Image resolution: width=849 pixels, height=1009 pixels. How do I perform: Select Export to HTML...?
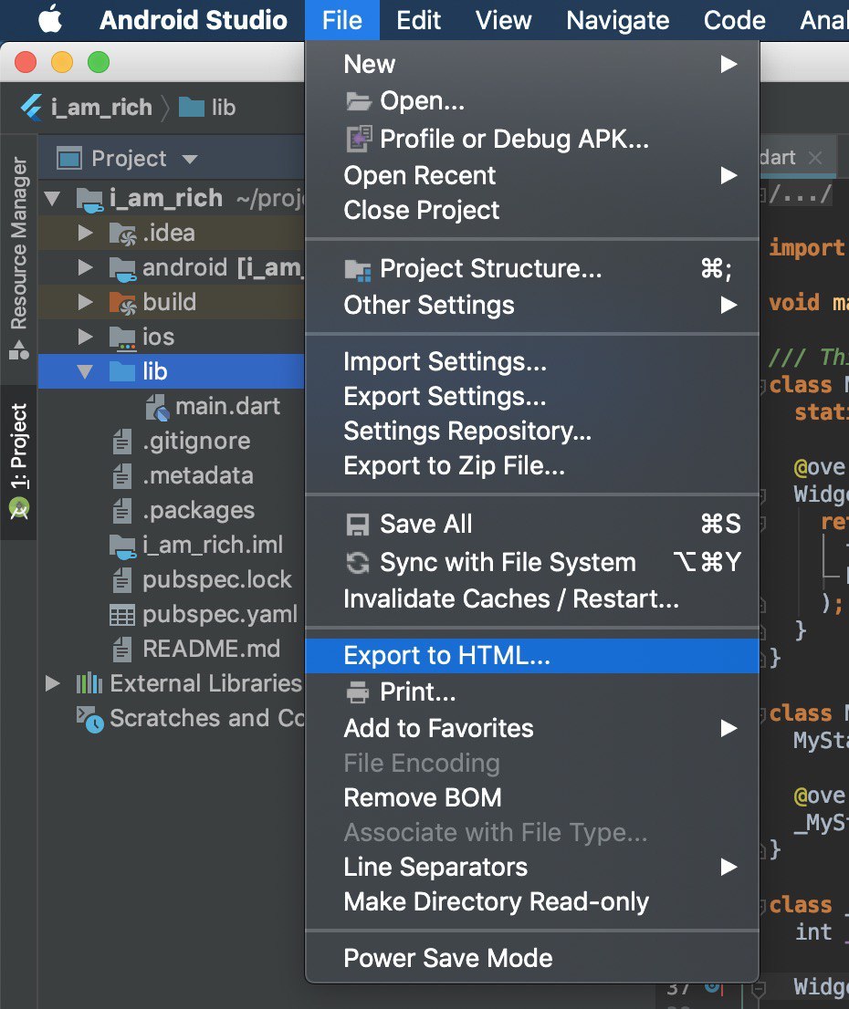point(532,656)
